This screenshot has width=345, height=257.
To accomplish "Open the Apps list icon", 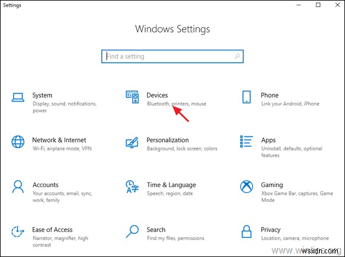I will tap(246, 142).
